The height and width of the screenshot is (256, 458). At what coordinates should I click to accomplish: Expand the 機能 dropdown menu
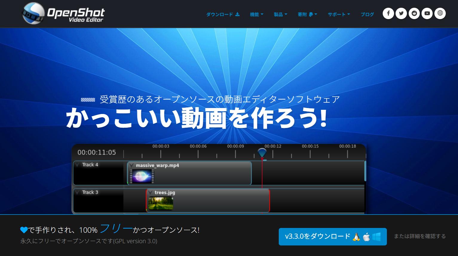[257, 14]
